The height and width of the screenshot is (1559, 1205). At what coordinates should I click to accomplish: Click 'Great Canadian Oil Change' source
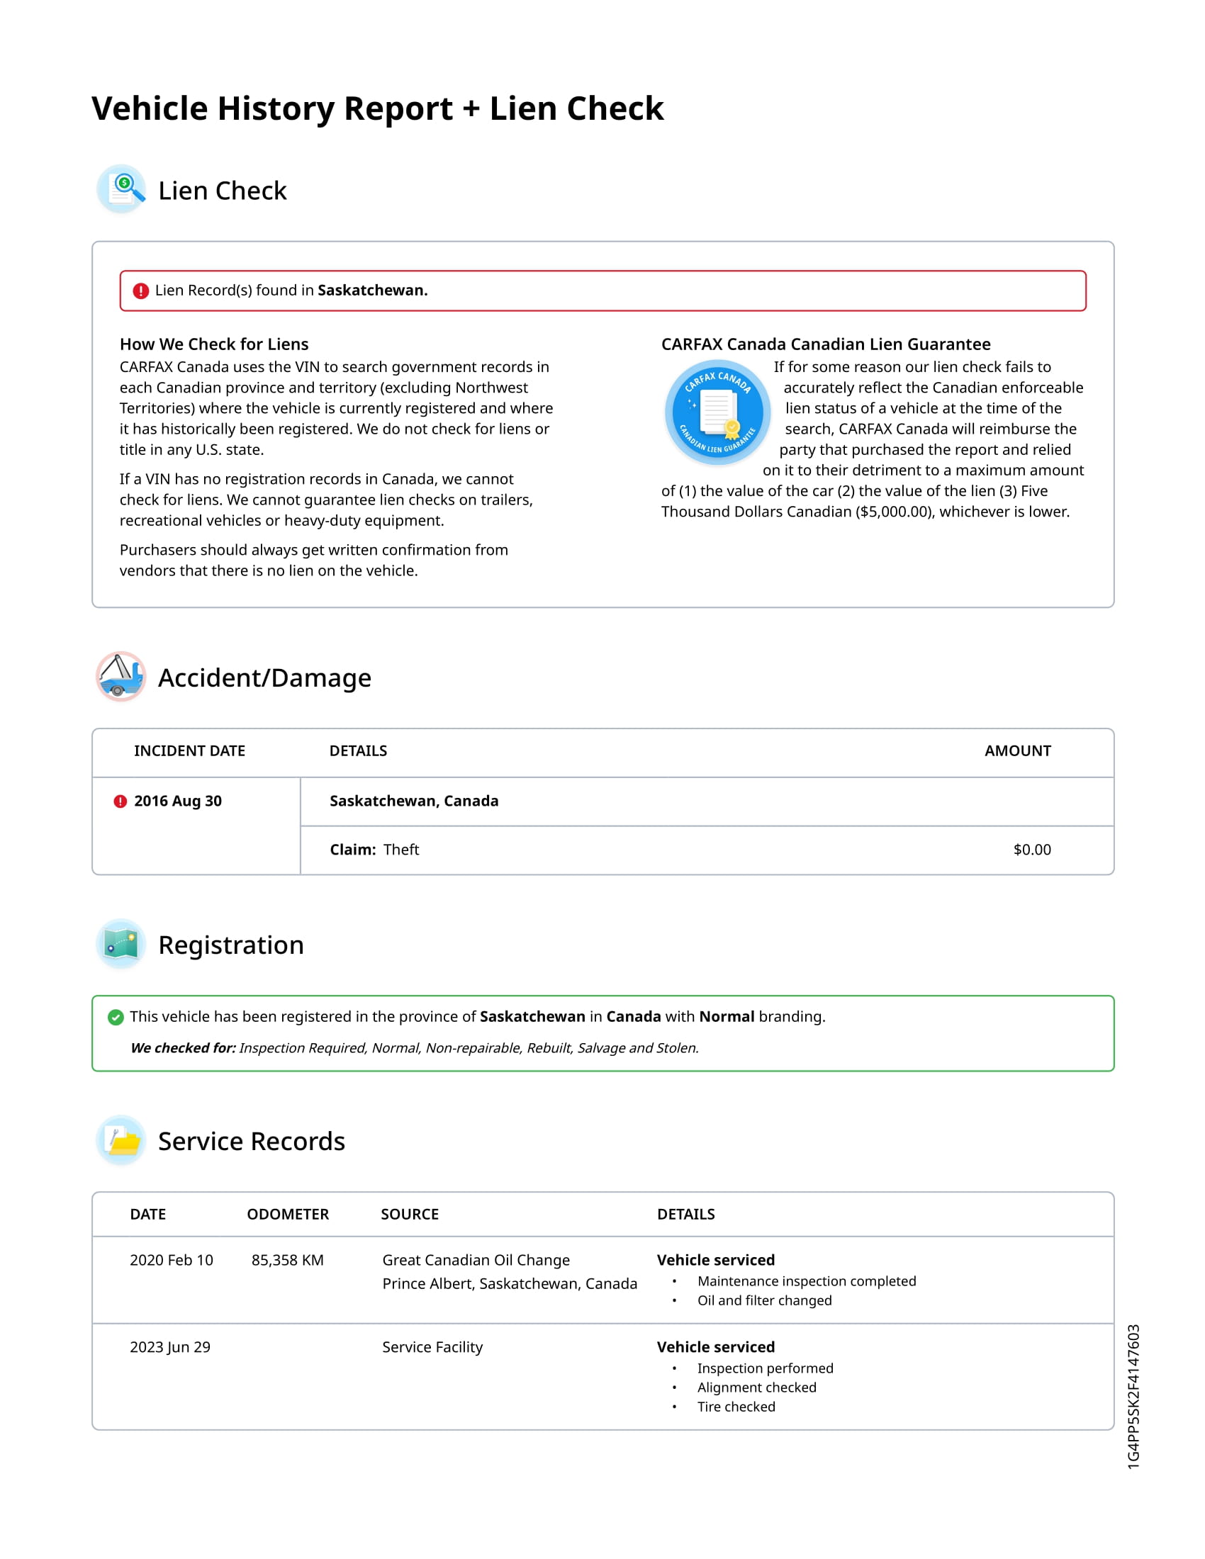tap(476, 1260)
